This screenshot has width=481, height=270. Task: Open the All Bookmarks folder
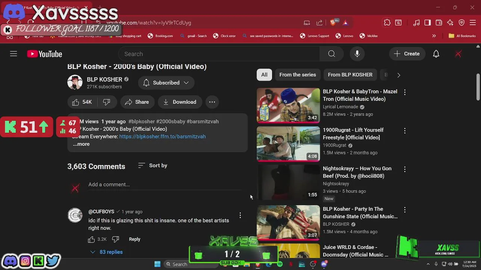[462, 36]
